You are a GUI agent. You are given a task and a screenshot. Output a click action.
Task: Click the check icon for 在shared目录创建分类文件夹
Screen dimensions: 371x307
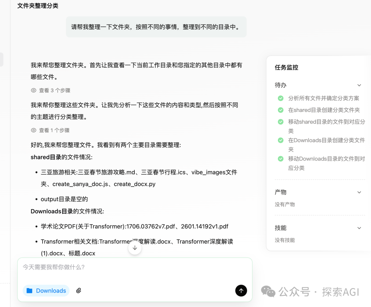[x=281, y=110]
